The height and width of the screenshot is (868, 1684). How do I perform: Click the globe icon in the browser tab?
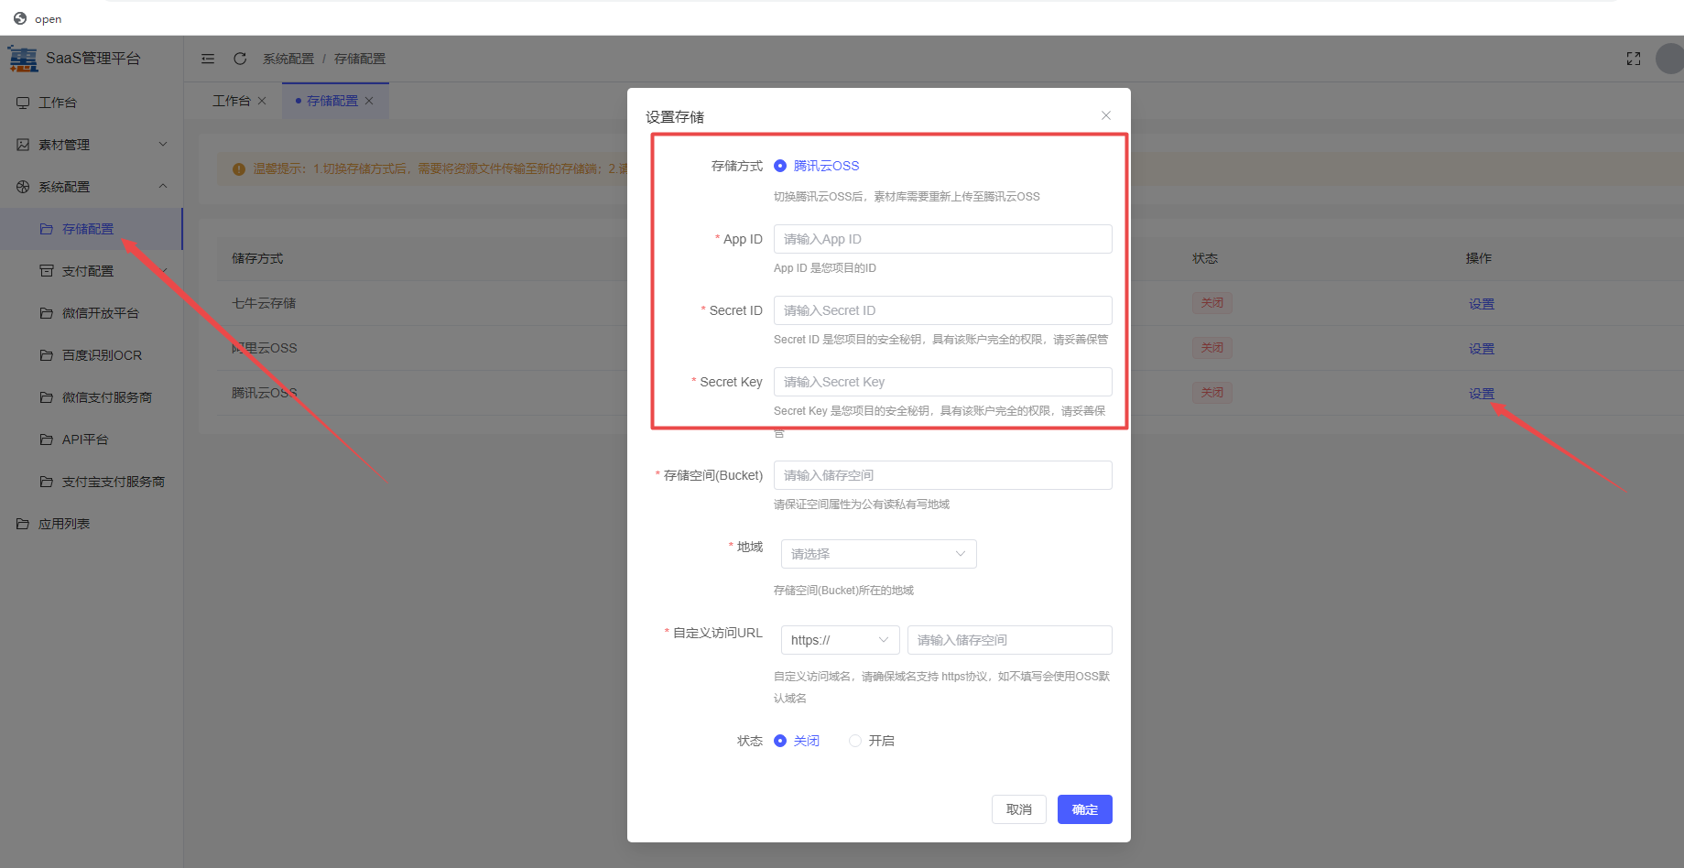(20, 18)
